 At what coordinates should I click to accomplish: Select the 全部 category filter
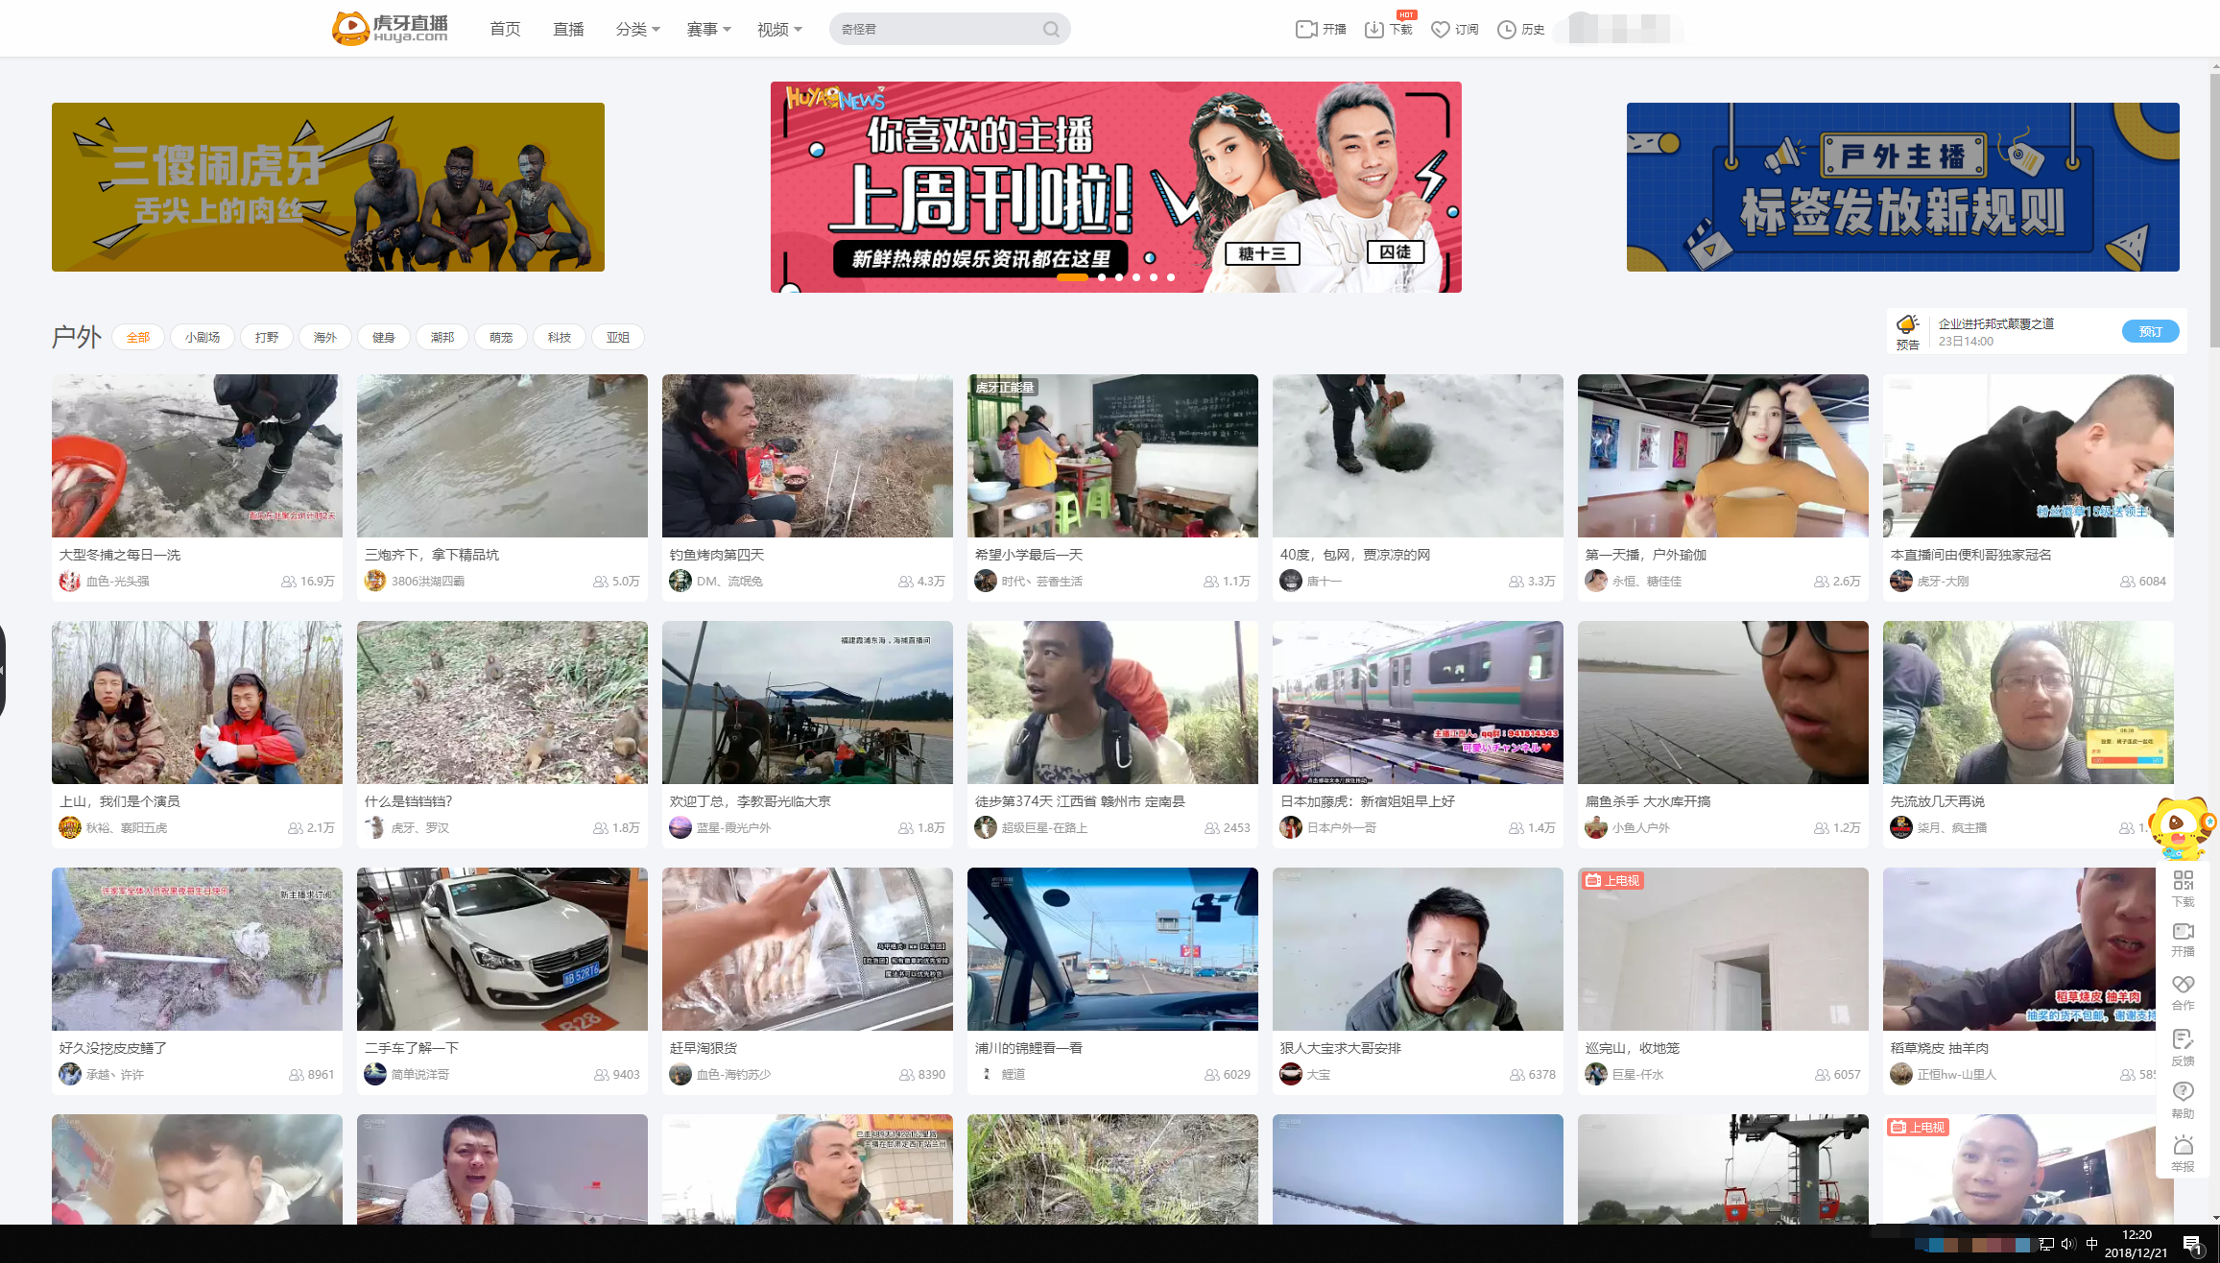[138, 338]
